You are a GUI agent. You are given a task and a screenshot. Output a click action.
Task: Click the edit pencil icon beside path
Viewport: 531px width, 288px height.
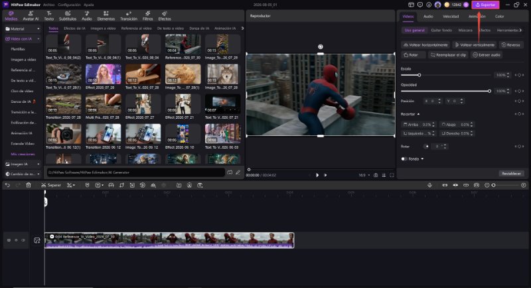pyautogui.click(x=238, y=173)
